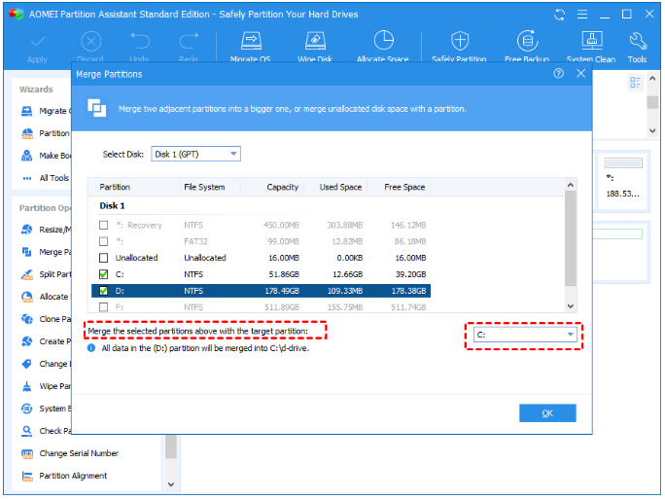Click the partition list vertical scrollbar

571,239
